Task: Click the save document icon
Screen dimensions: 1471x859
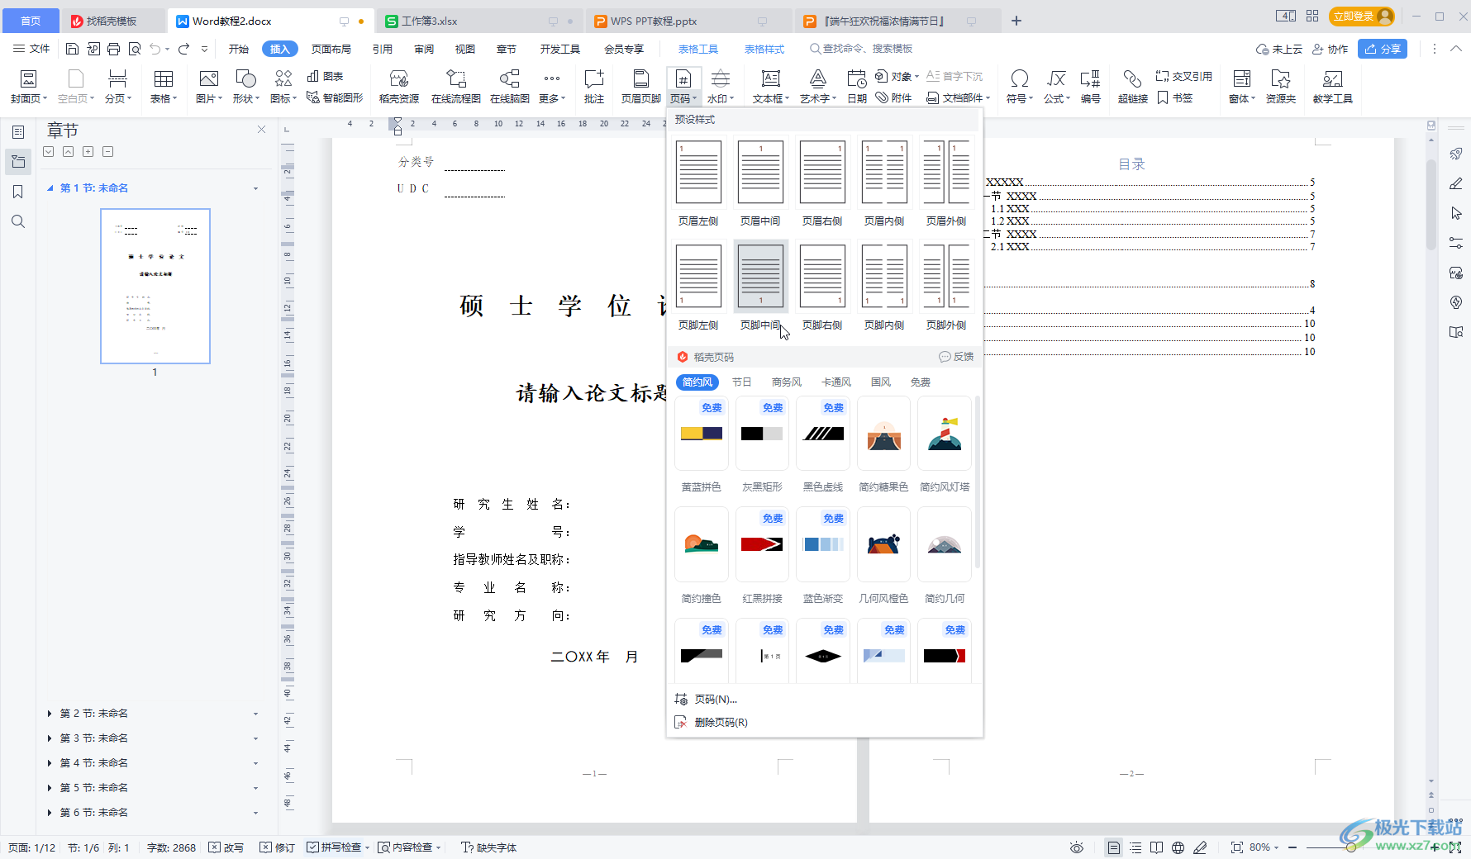Action: click(x=73, y=49)
